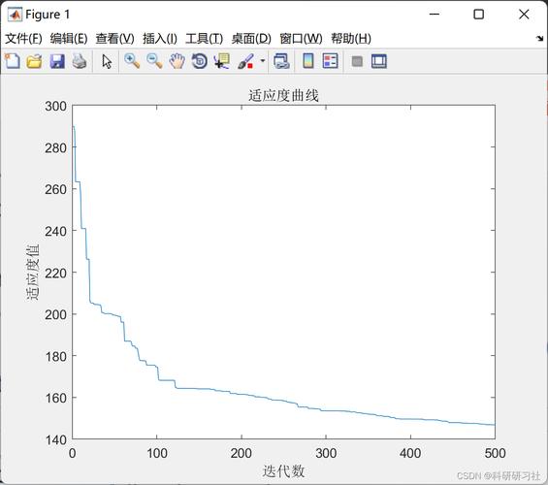
Task: Toggle the Rotate 3D tool
Action: pyautogui.click(x=200, y=61)
